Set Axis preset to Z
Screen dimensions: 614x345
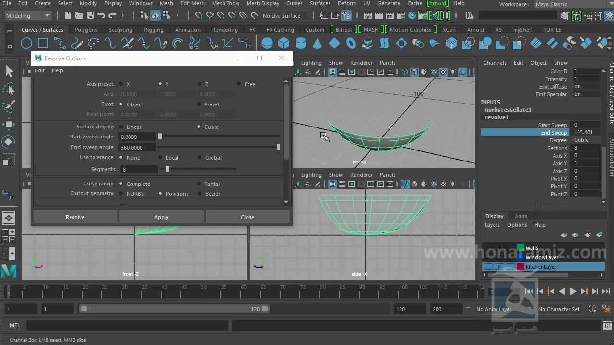coord(200,84)
